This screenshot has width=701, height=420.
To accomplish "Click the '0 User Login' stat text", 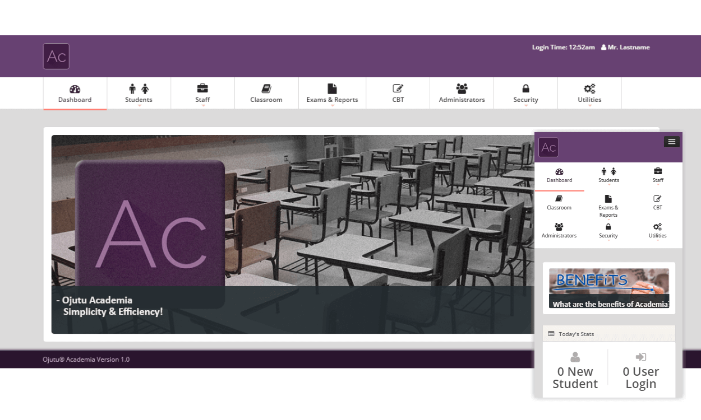I will point(641,378).
